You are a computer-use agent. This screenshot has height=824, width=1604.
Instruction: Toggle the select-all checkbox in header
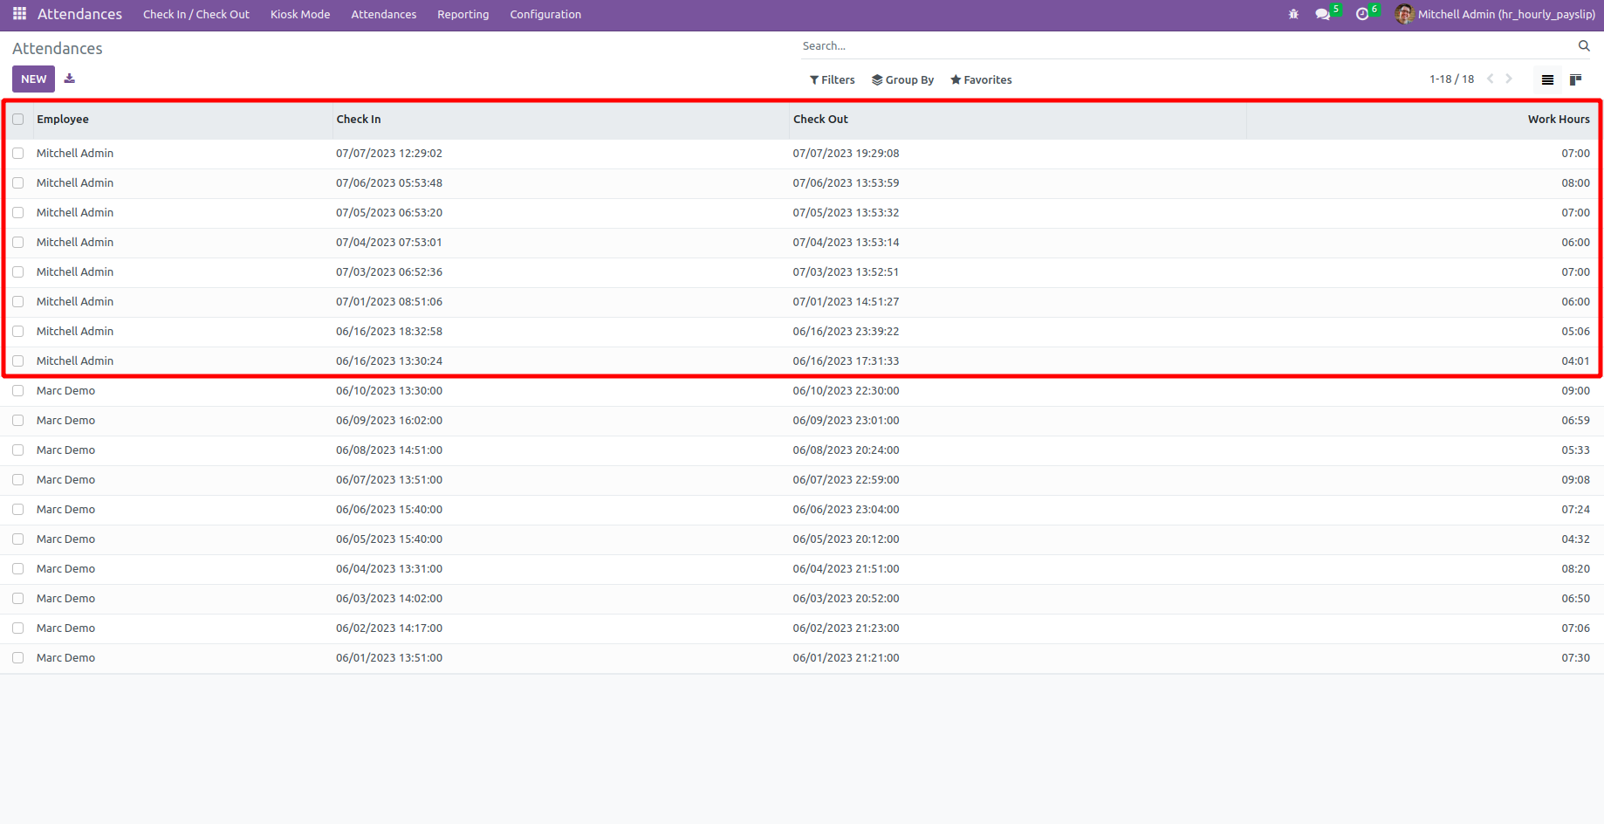click(18, 120)
